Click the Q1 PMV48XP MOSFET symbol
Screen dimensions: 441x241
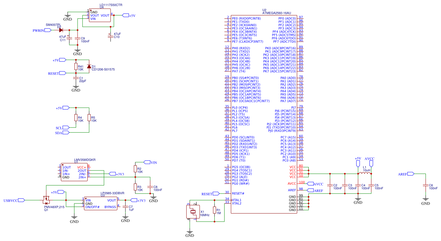click(x=46, y=200)
